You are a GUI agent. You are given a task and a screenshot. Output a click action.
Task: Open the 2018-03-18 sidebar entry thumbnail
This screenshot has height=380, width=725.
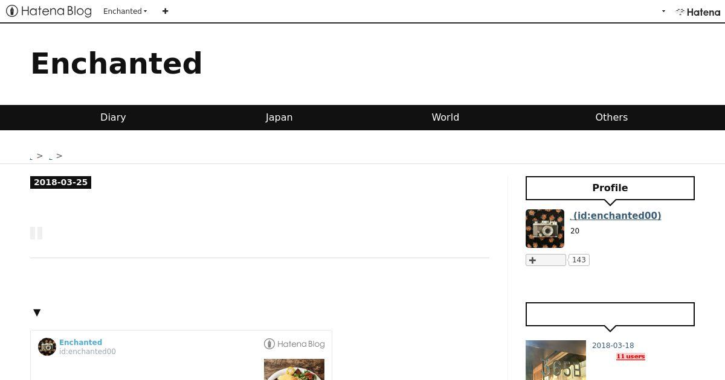(556, 360)
